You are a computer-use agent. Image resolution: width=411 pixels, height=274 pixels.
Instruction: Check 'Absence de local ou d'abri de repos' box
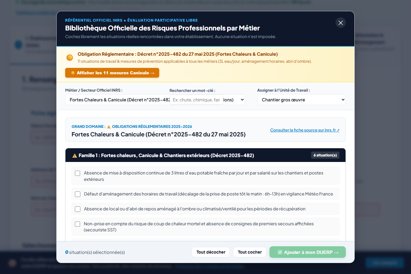pos(78,209)
